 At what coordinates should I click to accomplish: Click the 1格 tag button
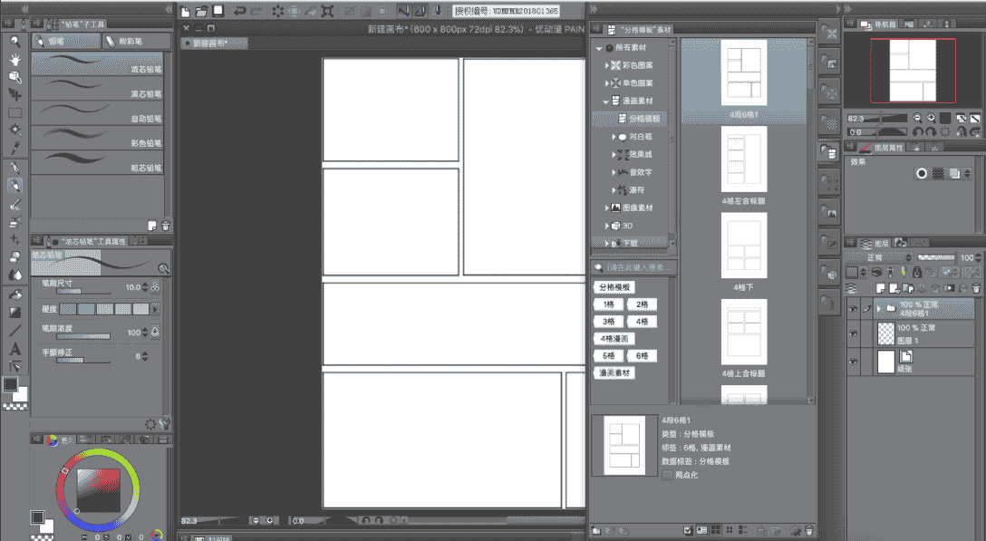pyautogui.click(x=609, y=304)
